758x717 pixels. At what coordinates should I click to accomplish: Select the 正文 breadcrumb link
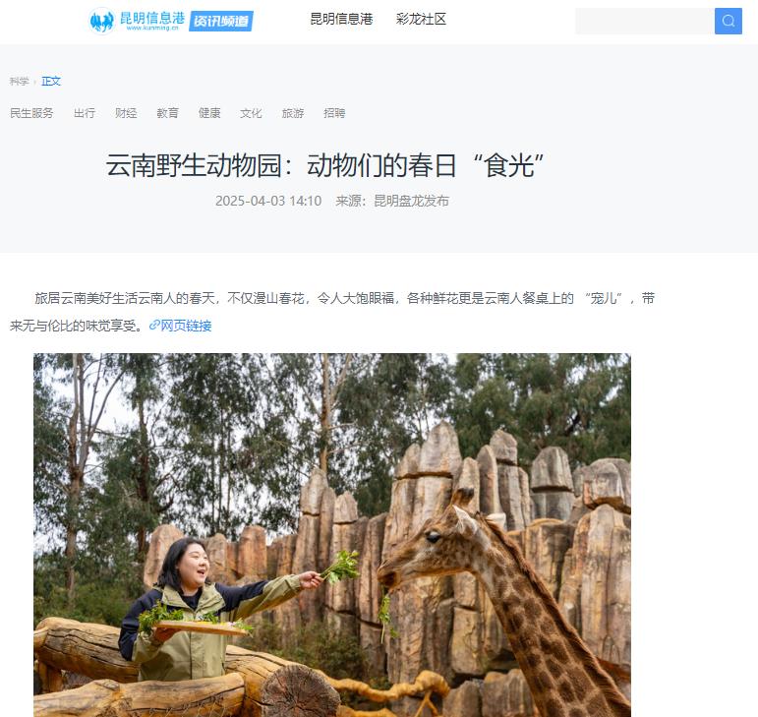51,82
